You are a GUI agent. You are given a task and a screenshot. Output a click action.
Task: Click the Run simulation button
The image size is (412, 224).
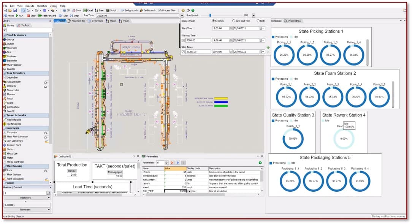19,16
